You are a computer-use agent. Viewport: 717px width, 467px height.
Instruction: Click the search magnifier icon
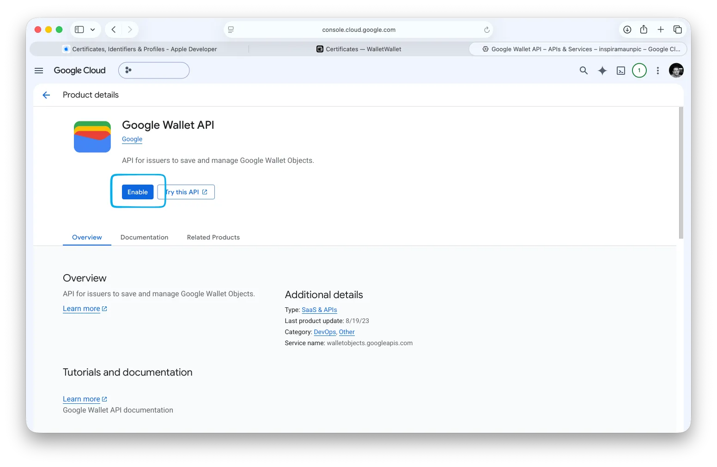[x=583, y=71]
